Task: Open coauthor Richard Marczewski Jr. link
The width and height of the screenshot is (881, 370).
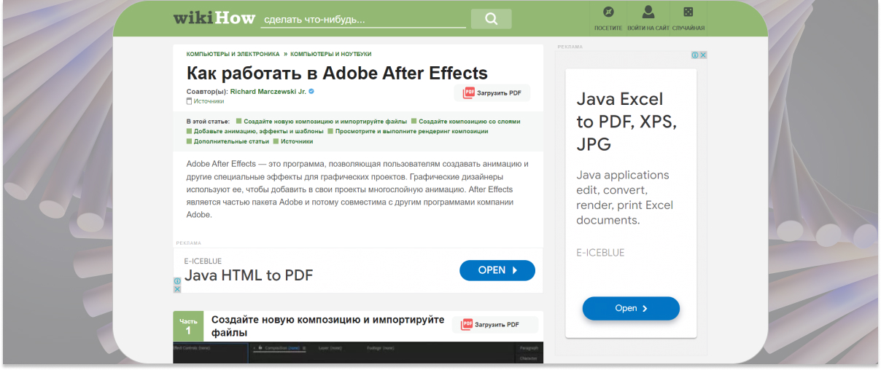Action: pyautogui.click(x=268, y=92)
